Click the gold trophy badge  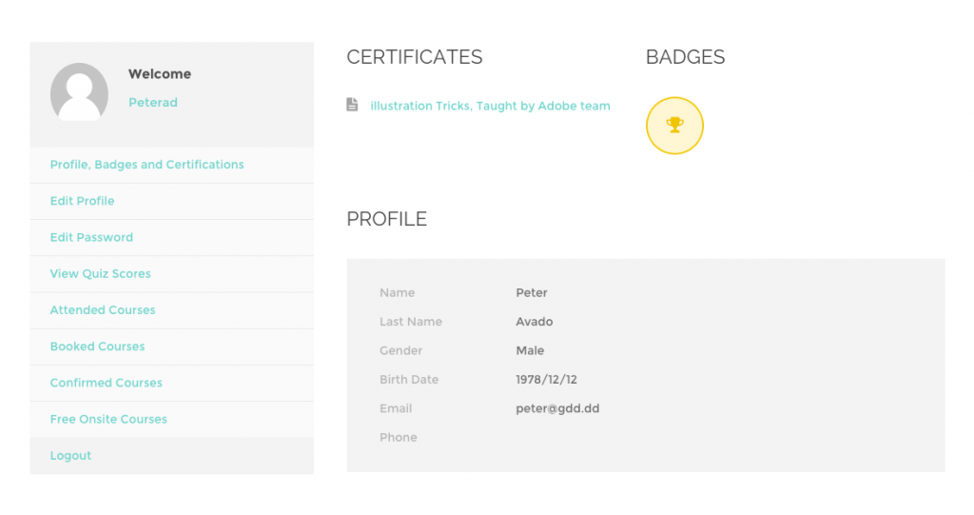[x=674, y=125]
